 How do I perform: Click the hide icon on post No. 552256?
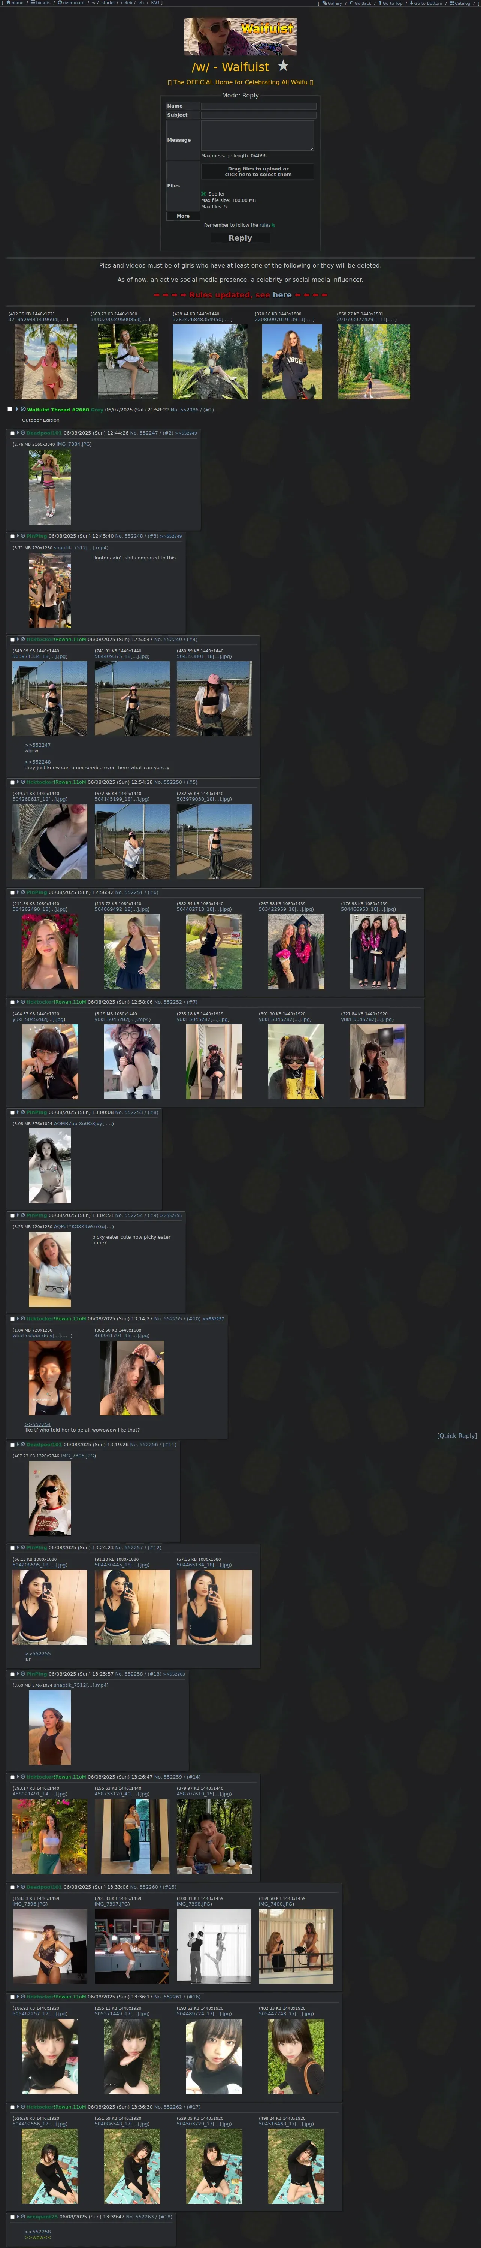click(x=23, y=1444)
